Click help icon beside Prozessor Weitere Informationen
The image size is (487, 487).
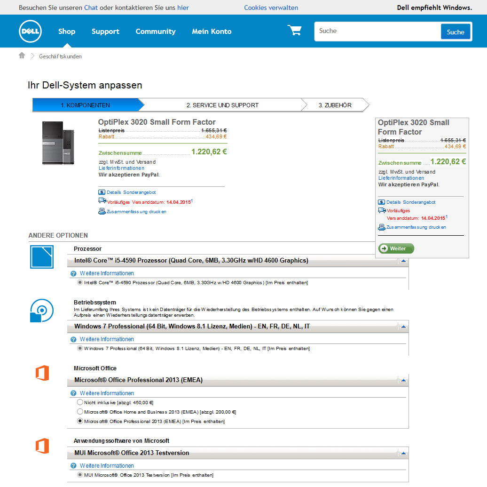click(x=73, y=273)
